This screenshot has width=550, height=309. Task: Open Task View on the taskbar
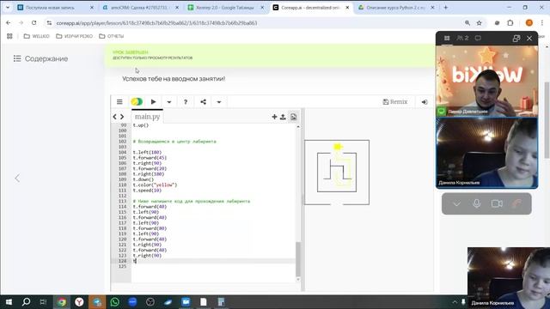[43, 301]
